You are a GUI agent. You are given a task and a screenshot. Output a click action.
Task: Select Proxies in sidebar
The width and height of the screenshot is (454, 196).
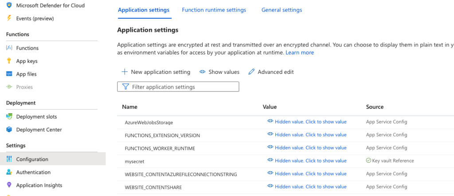pyautogui.click(x=24, y=87)
